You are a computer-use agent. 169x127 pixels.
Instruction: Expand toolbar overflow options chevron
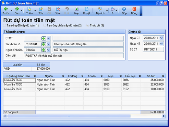pyautogui.click(x=141, y=15)
